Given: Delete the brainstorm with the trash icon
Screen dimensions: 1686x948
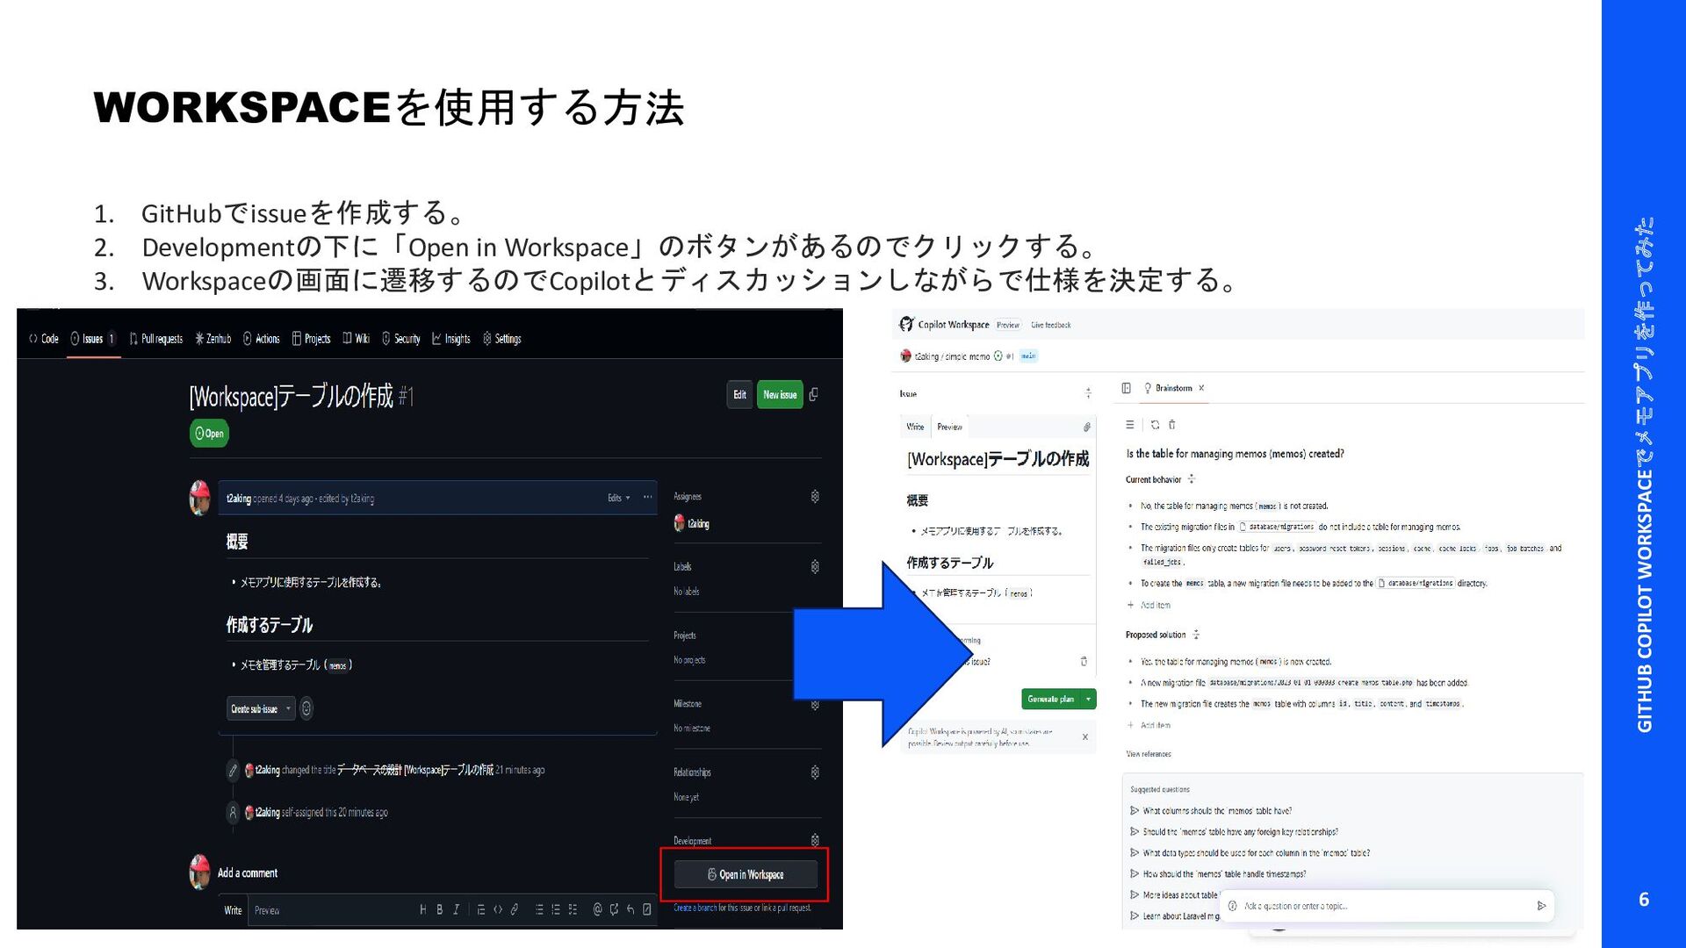Looking at the screenshot, I should (1172, 425).
